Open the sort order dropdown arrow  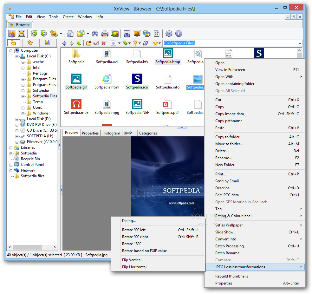[130, 43]
